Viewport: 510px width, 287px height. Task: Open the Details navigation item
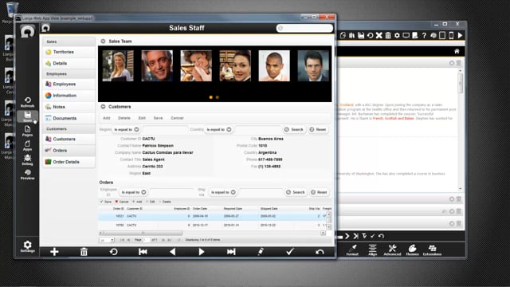pyautogui.click(x=69, y=64)
